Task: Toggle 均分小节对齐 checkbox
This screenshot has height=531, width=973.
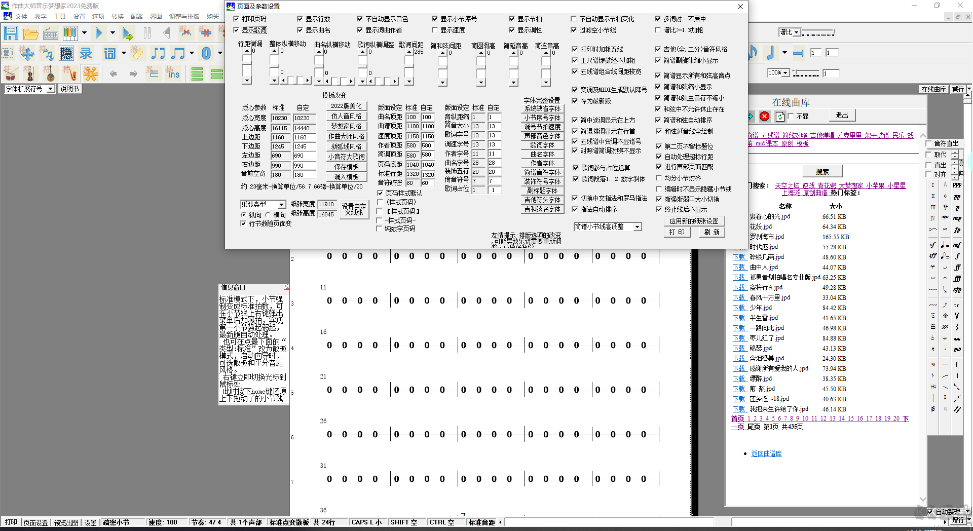Action: pos(659,178)
